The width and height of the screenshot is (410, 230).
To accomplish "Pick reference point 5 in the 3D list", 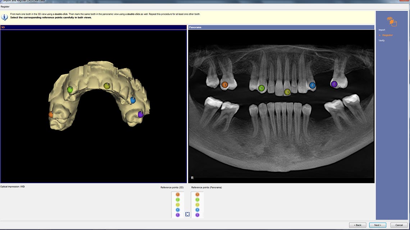I will (x=178, y=215).
